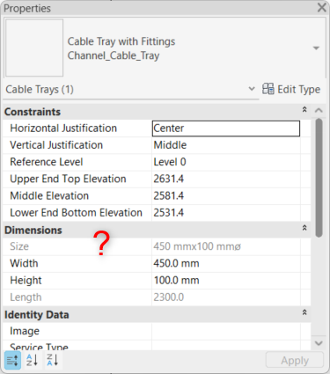Click the Height value 100.0 mm
Image resolution: width=330 pixels, height=374 pixels.
click(176, 281)
